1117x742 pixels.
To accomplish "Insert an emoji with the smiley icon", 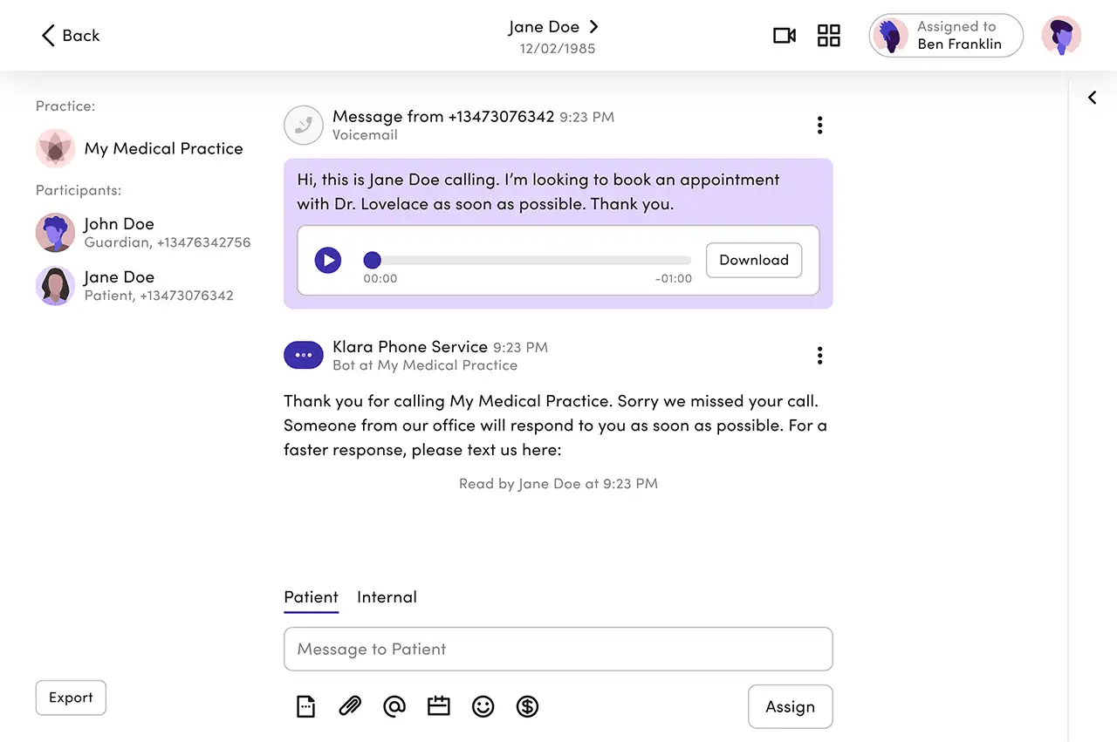I will (483, 706).
